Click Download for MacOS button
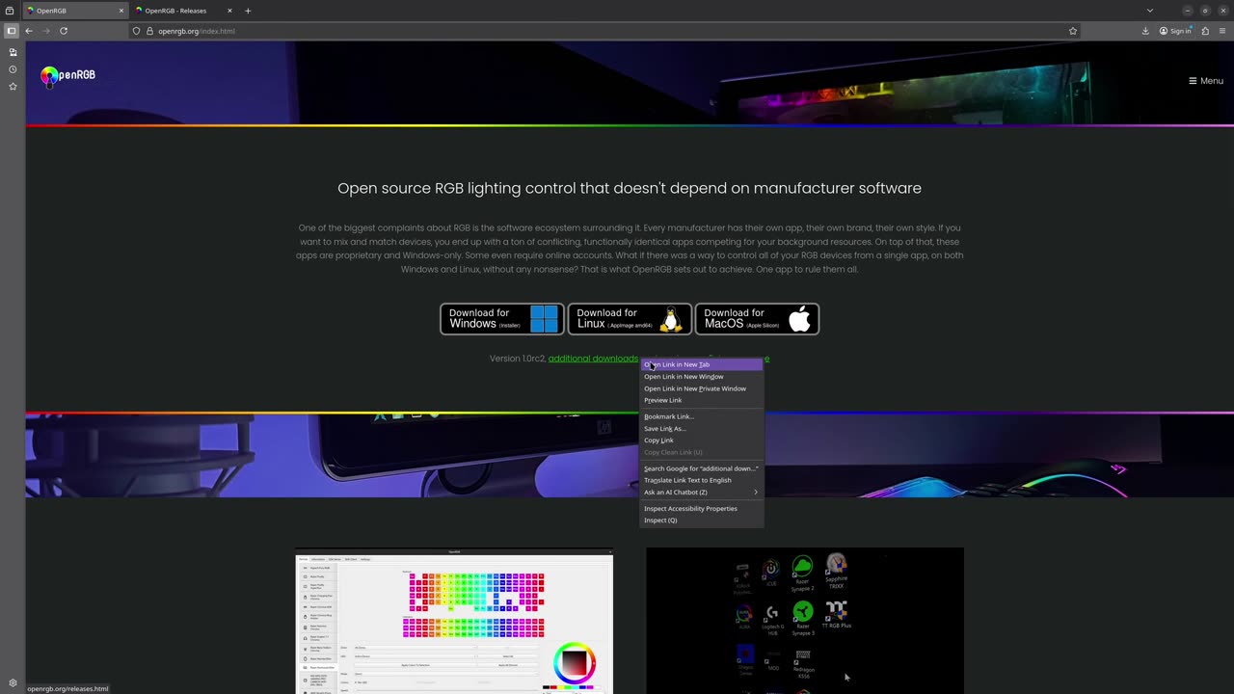The height and width of the screenshot is (694, 1234). coord(757,319)
